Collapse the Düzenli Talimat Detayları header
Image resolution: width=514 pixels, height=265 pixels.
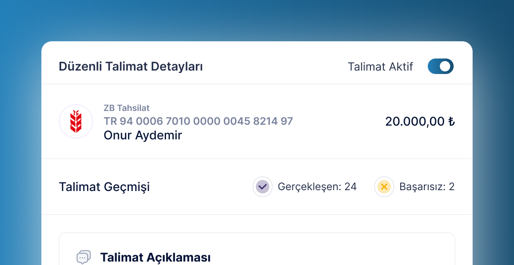click(131, 66)
